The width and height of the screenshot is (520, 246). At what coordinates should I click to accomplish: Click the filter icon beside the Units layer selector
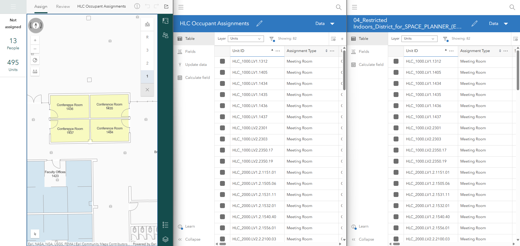point(272,39)
